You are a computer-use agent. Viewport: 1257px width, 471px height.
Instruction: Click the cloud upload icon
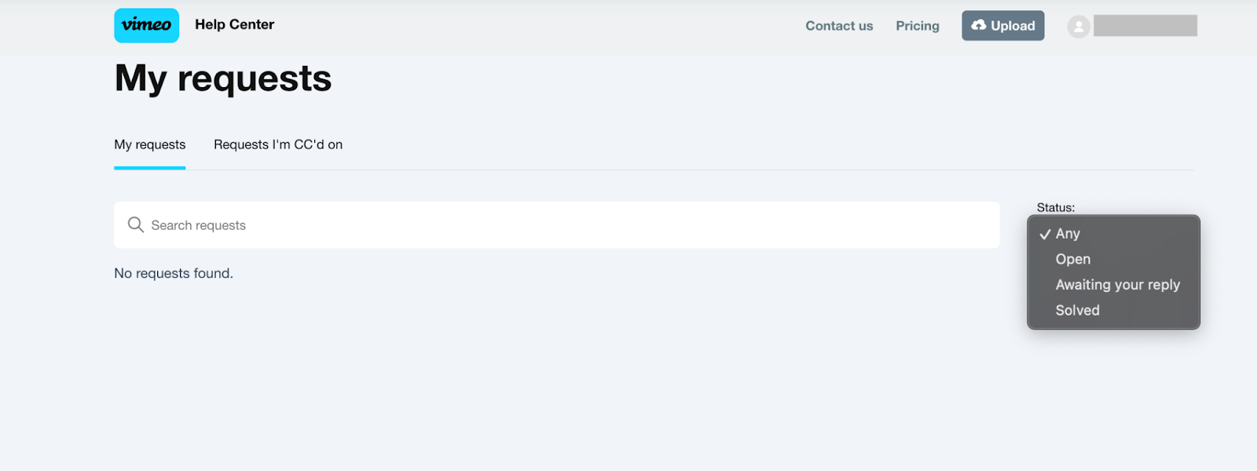point(978,25)
